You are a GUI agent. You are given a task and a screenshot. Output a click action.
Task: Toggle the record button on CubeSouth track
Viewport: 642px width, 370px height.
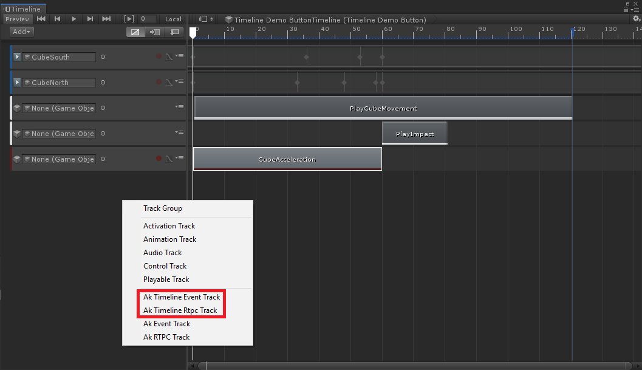pos(159,57)
